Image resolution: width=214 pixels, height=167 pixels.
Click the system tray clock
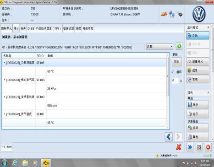(205, 163)
